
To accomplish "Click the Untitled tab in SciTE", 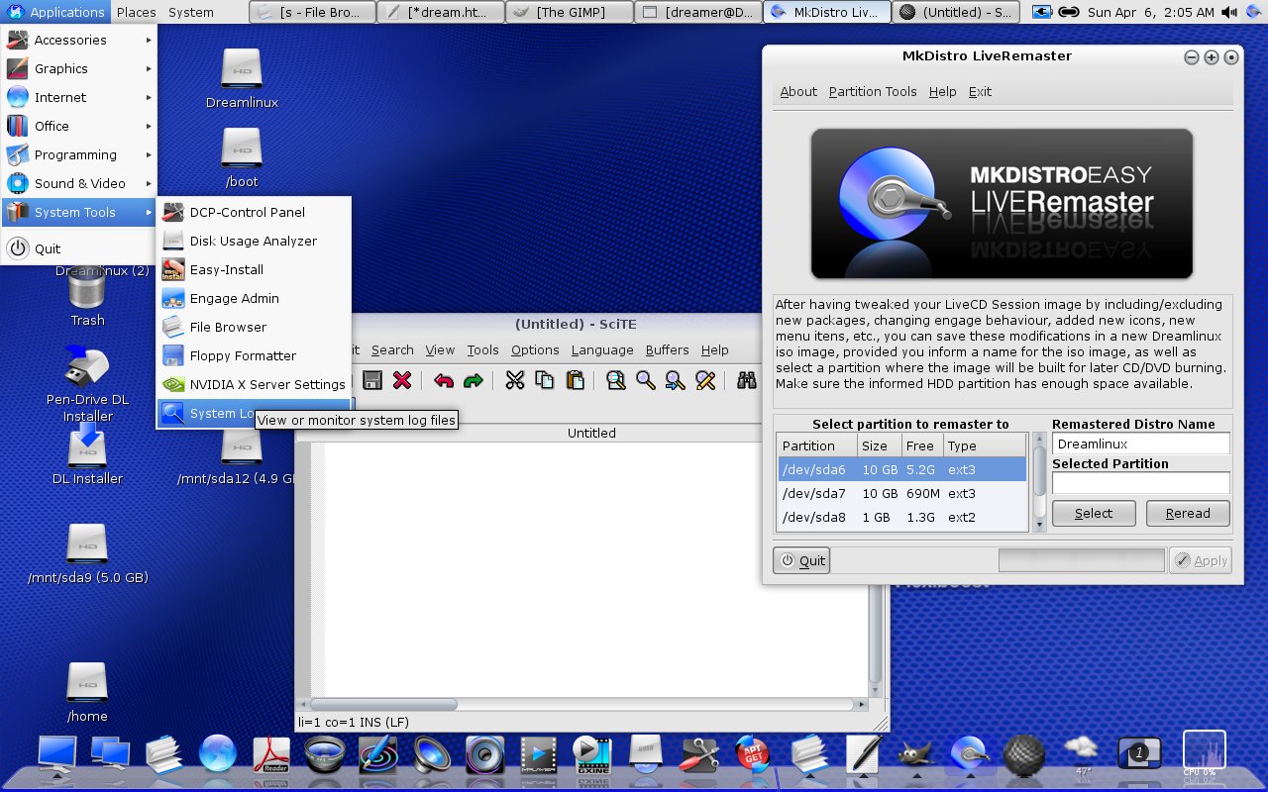I will (x=591, y=433).
